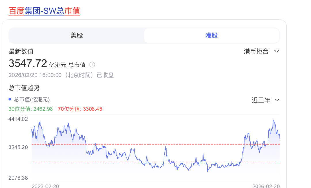This screenshot has width=311, height=188.
Task: Click the 2026/02/20 16:00:00 closing timestamp
Action: coord(35,75)
